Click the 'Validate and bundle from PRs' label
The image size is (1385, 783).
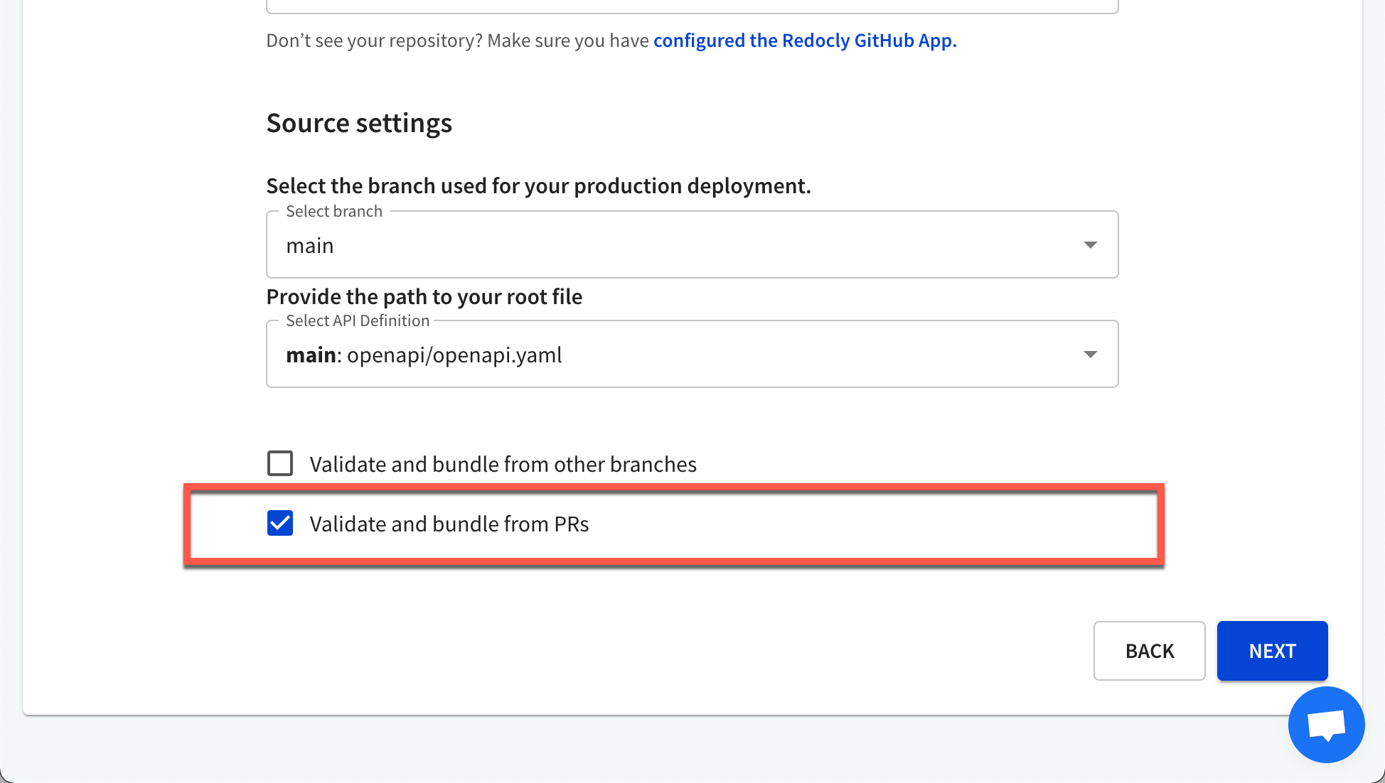pos(449,524)
